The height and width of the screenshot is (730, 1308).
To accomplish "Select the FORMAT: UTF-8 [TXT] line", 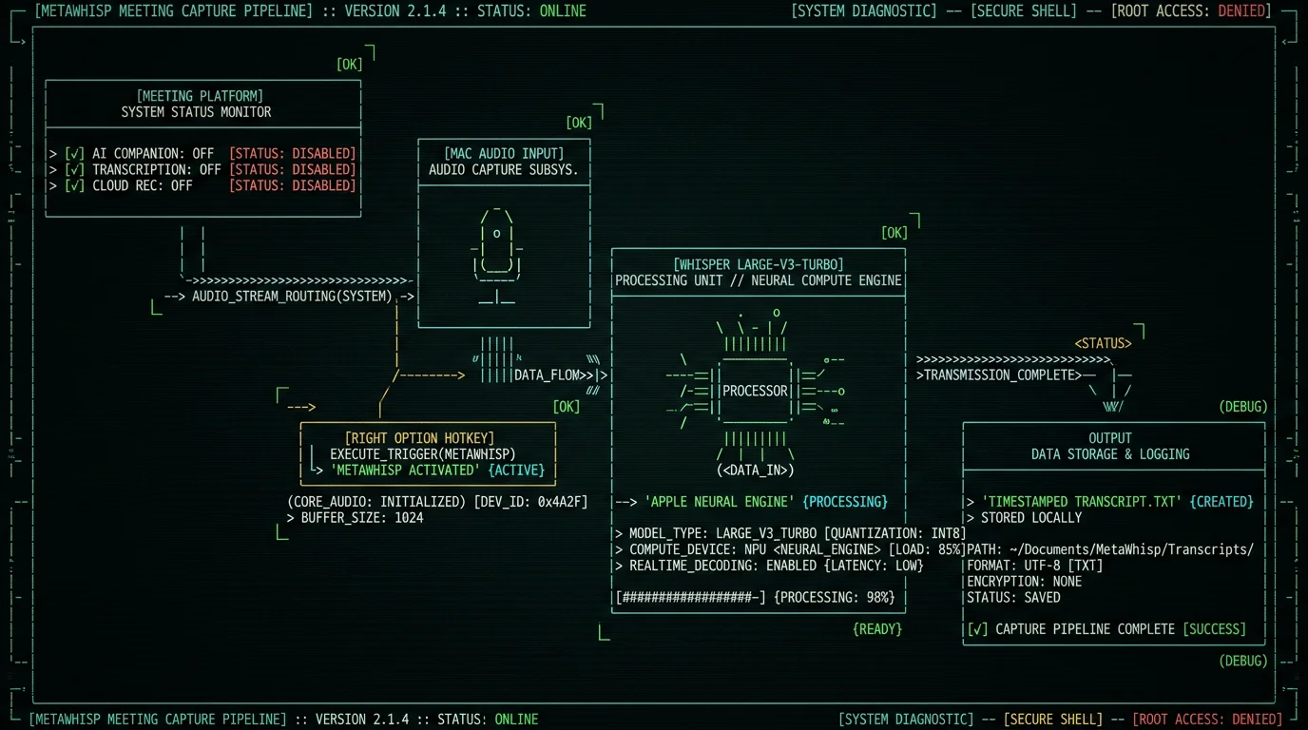I will point(1035,566).
